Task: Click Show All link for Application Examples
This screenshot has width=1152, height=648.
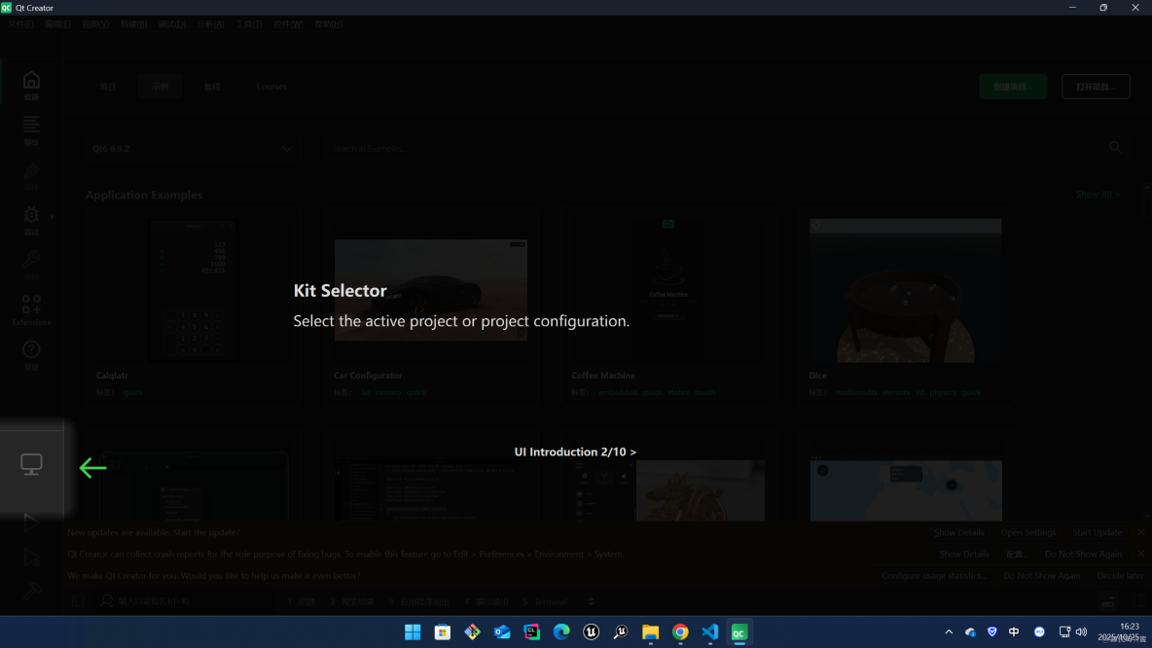Action: [x=1098, y=195]
